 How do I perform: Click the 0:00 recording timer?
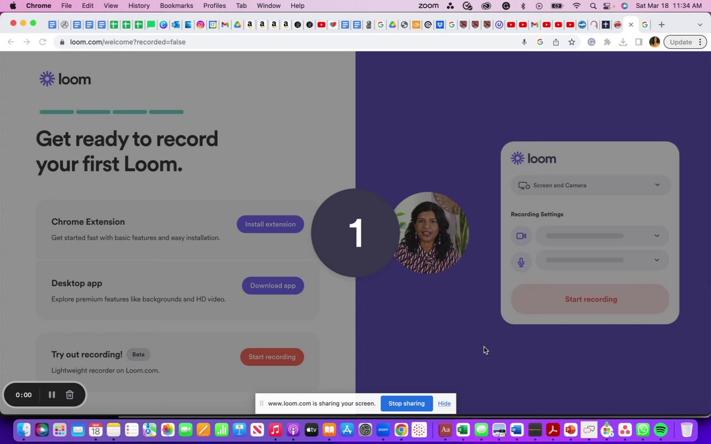point(23,395)
